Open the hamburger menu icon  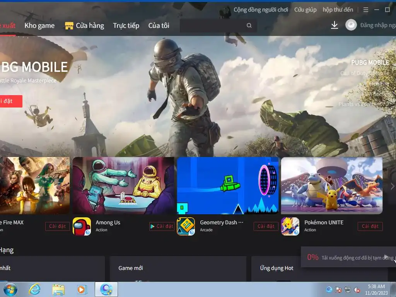[x=366, y=10]
